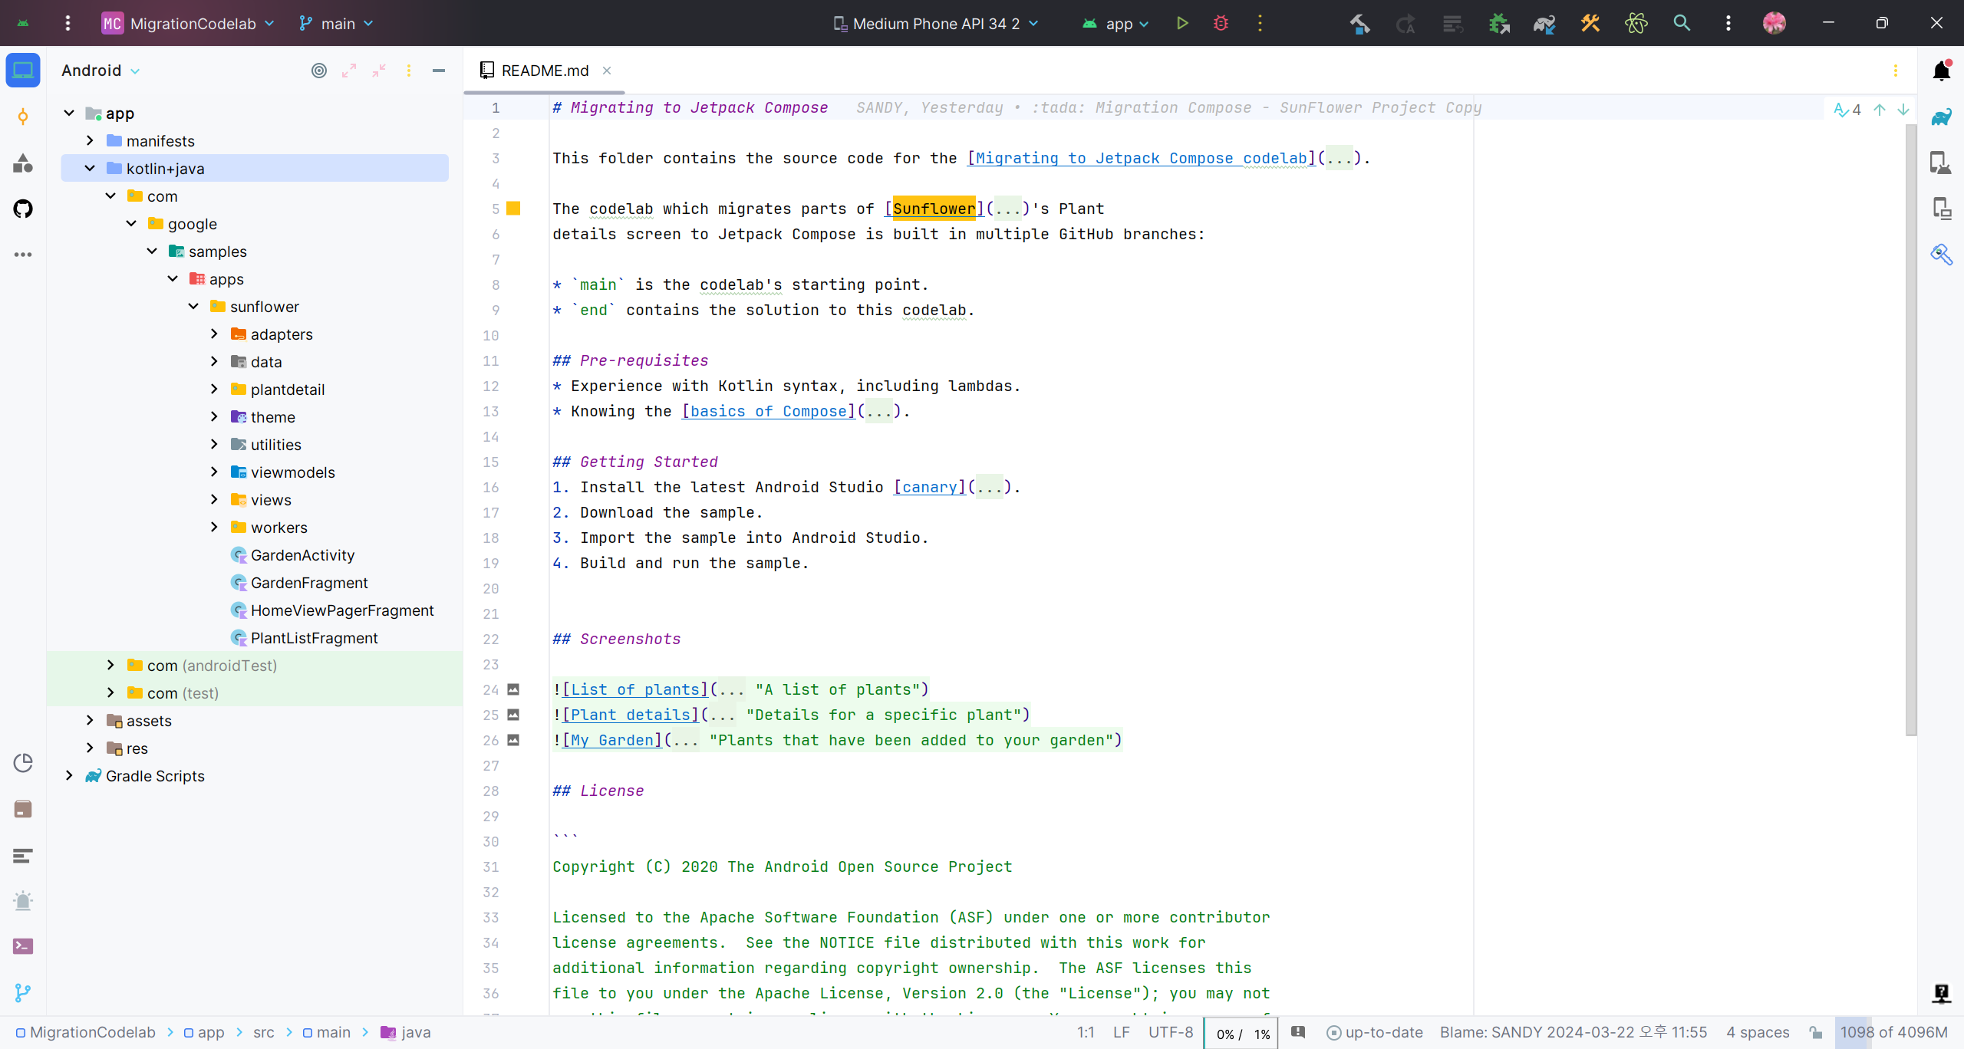The height and width of the screenshot is (1049, 1964).
Task: Open the Terminal tool window
Action: tap(23, 946)
